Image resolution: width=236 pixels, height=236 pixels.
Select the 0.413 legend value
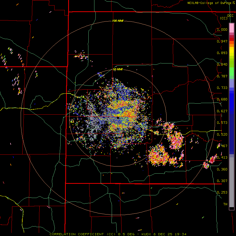click(222, 158)
